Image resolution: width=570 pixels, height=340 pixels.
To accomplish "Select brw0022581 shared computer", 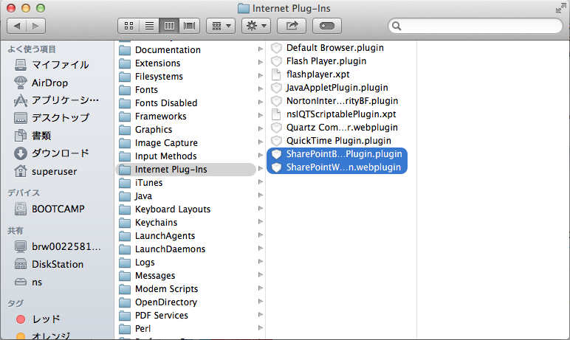I will pyautogui.click(x=58, y=246).
